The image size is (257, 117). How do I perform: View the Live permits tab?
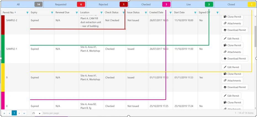pos(193,4)
